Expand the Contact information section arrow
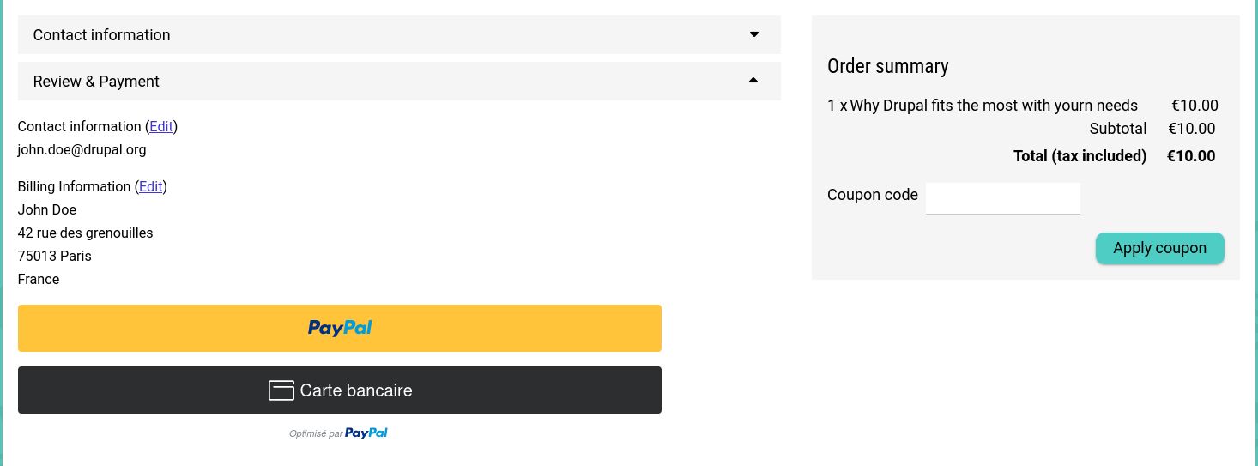Image resolution: width=1258 pixels, height=466 pixels. point(754,34)
